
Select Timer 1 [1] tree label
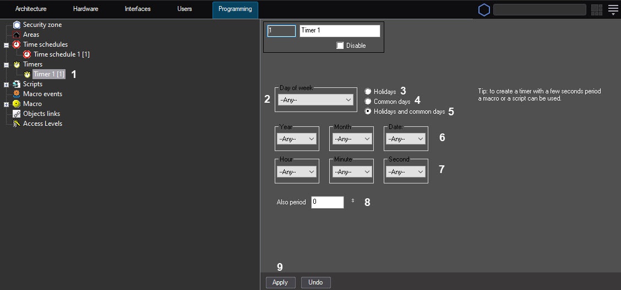[49, 74]
